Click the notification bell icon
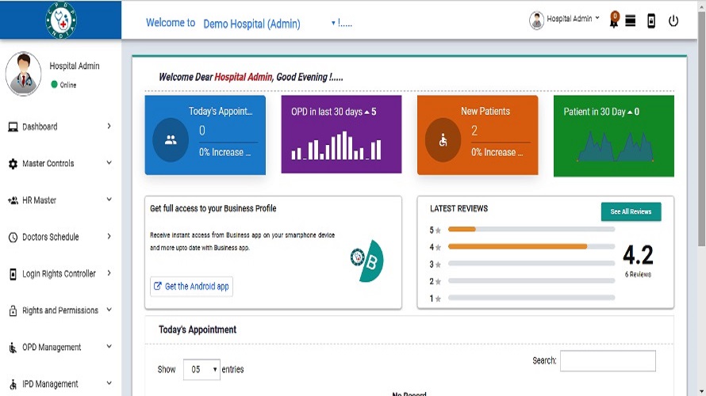 [x=613, y=20]
